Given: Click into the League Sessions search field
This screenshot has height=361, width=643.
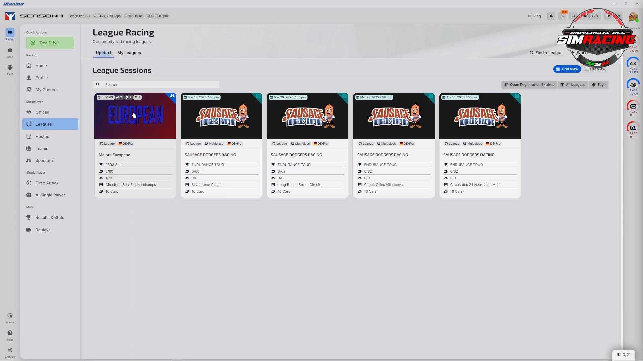Looking at the screenshot, I should pyautogui.click(x=156, y=85).
